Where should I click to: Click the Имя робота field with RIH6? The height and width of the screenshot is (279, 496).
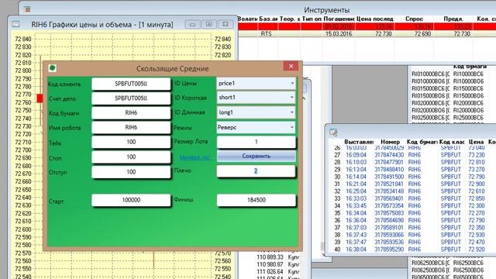coord(131,127)
